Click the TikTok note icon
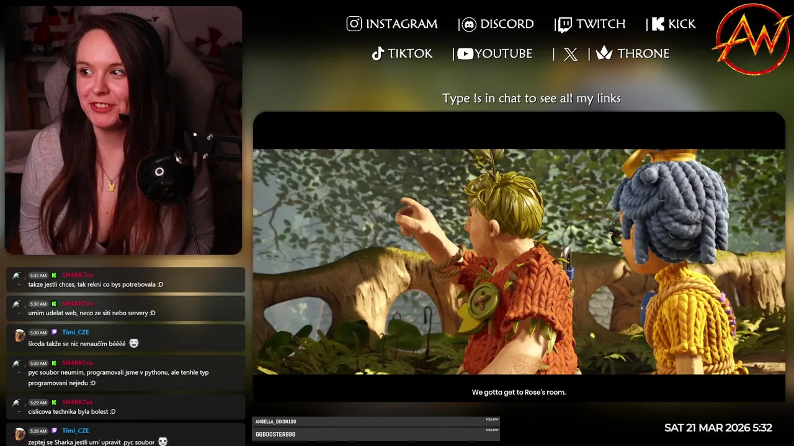Viewport: 794px width, 446px height. point(378,54)
